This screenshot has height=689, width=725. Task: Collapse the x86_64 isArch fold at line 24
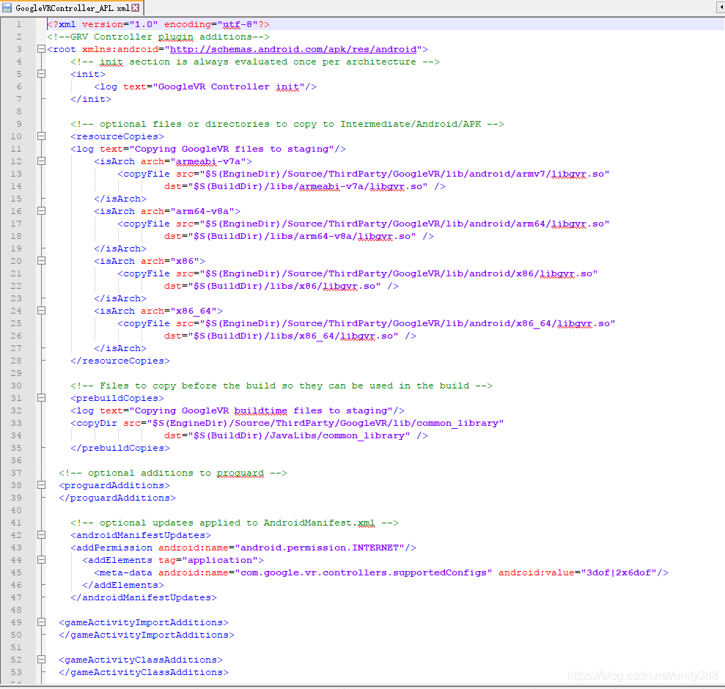[41, 311]
